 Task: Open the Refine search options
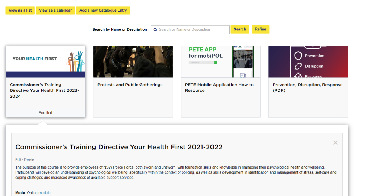(260, 29)
